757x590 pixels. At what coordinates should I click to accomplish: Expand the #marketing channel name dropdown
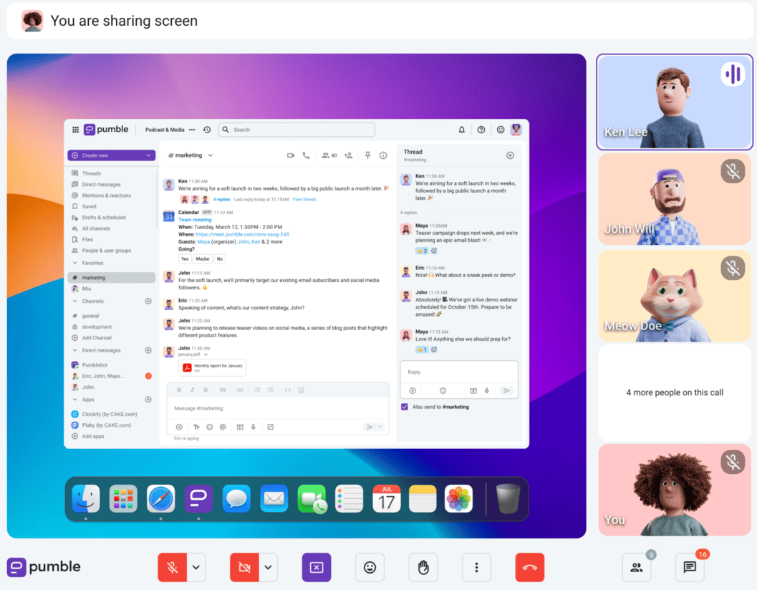pos(211,155)
